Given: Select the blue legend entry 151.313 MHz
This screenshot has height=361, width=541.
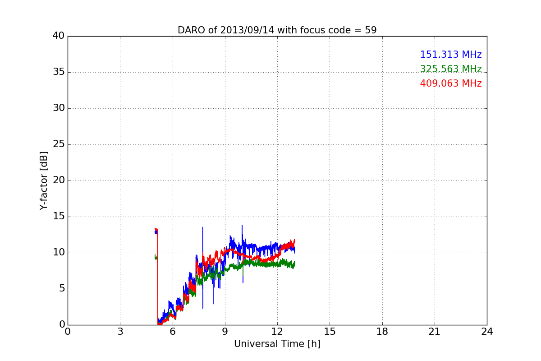Looking at the screenshot, I should point(451,55).
